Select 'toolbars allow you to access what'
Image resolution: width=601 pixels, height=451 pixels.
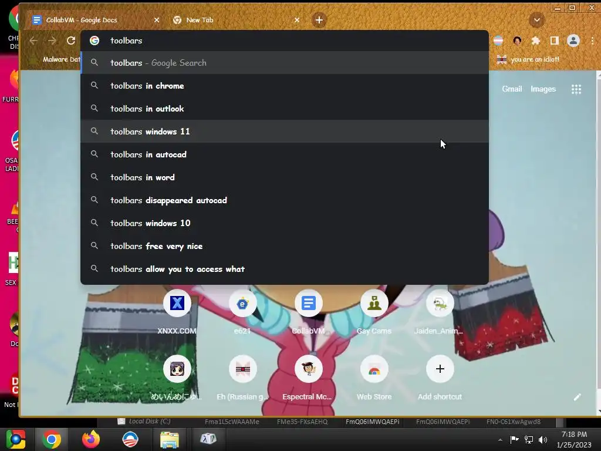pyautogui.click(x=285, y=269)
